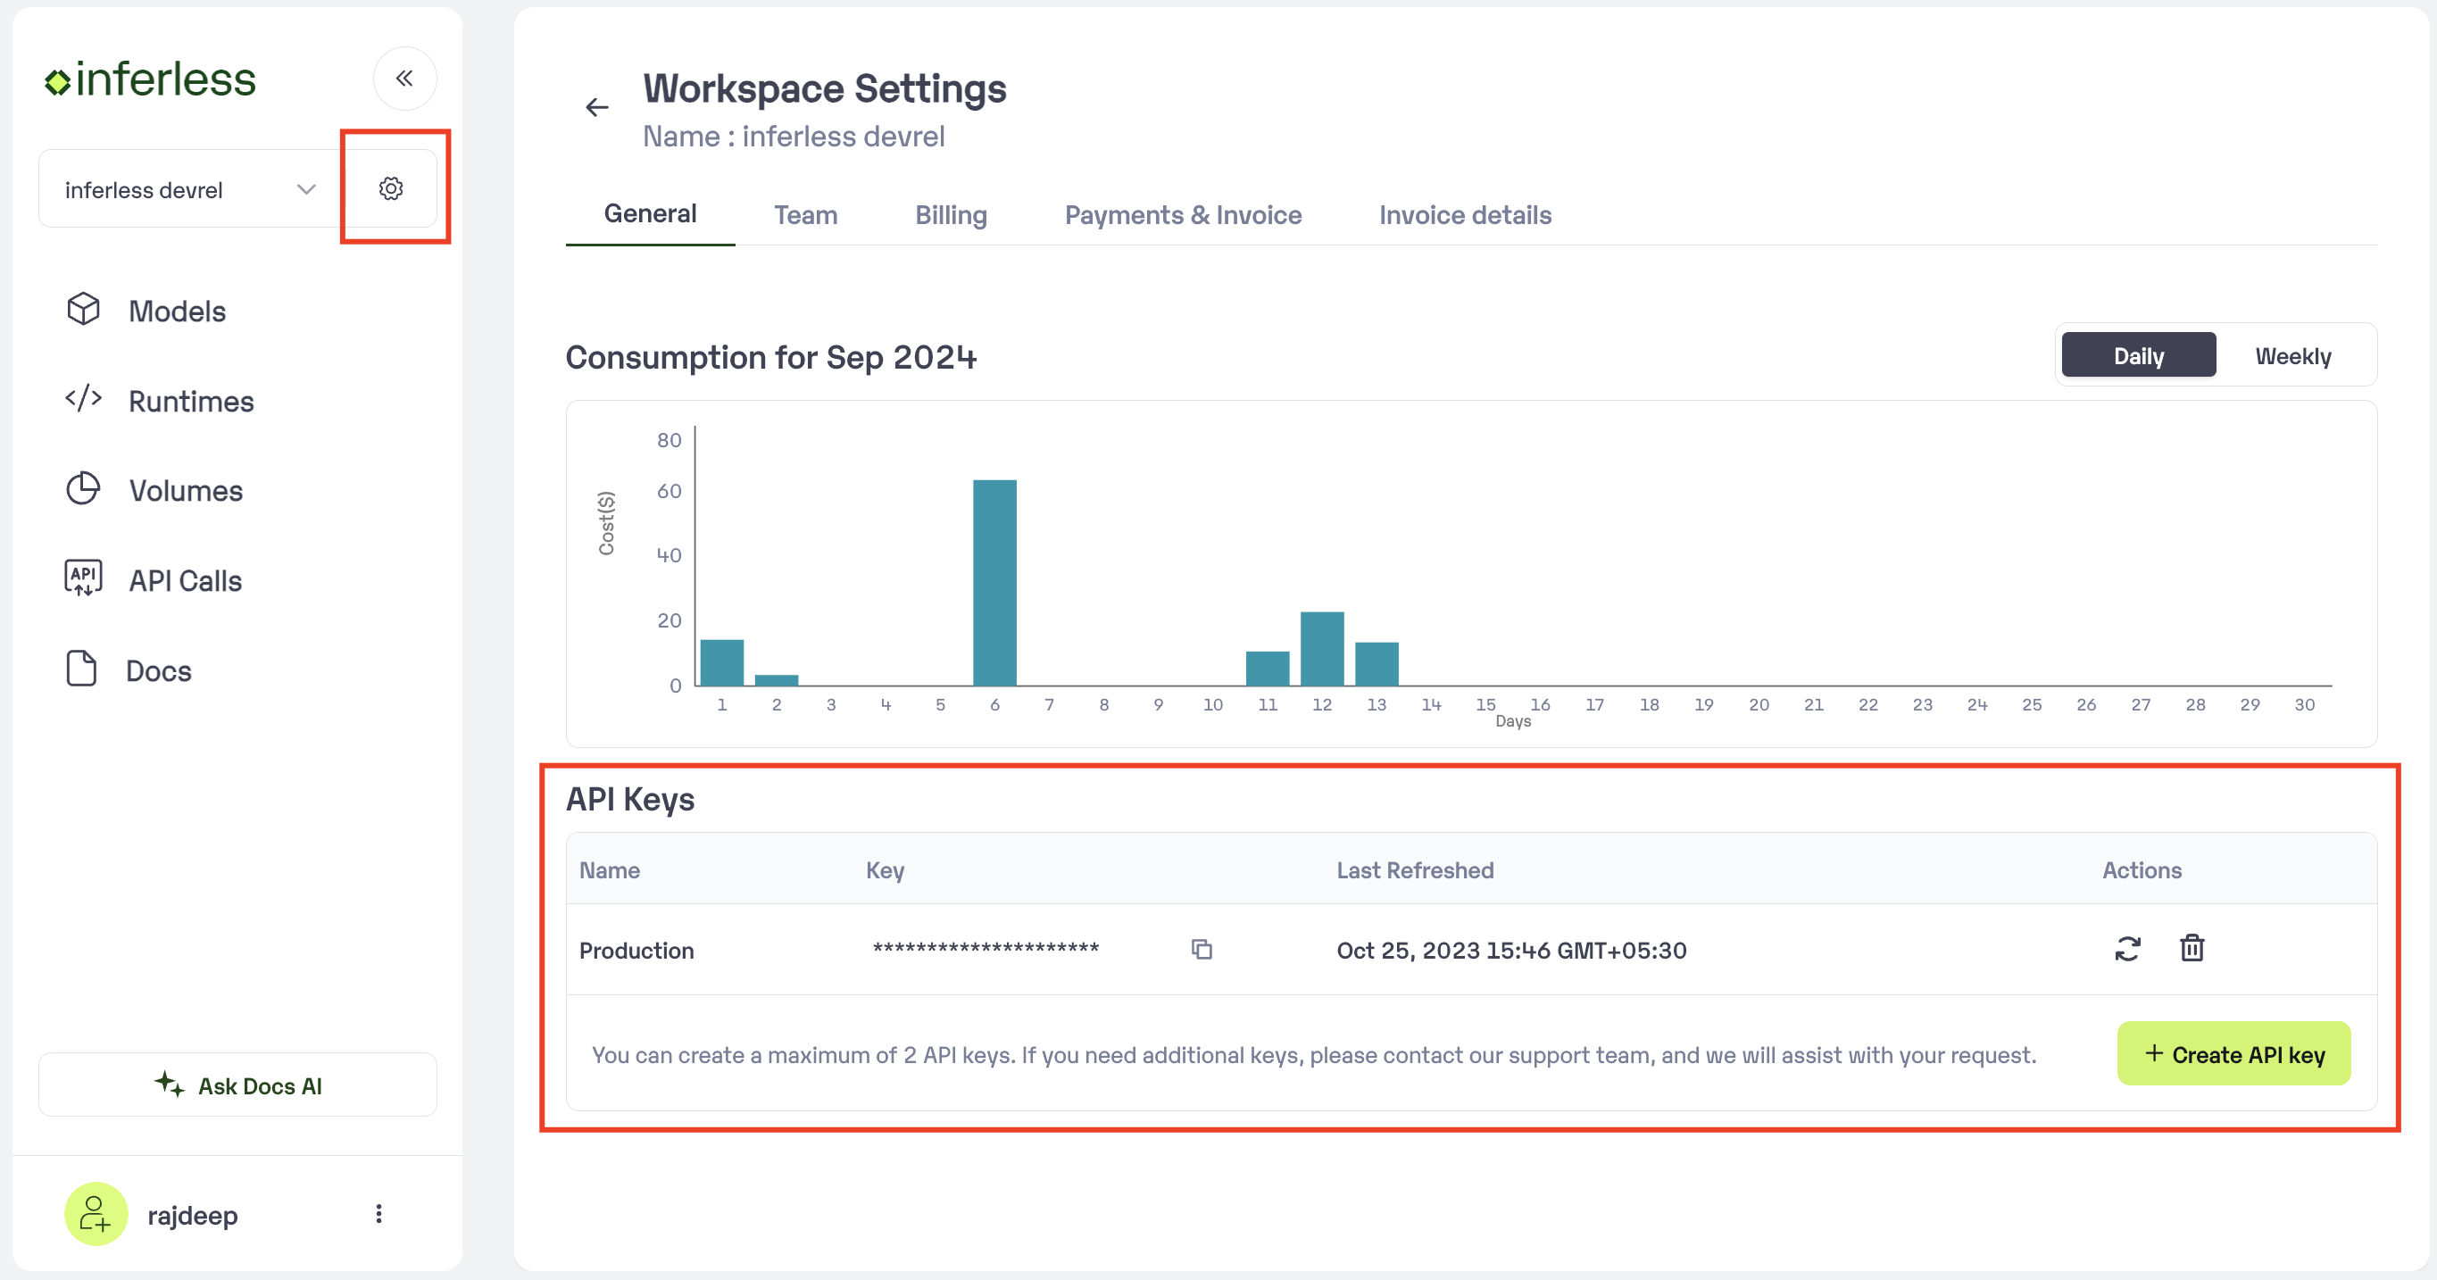This screenshot has height=1280, width=2437.
Task: Collapse the sidebar with double chevron
Action: (x=404, y=79)
